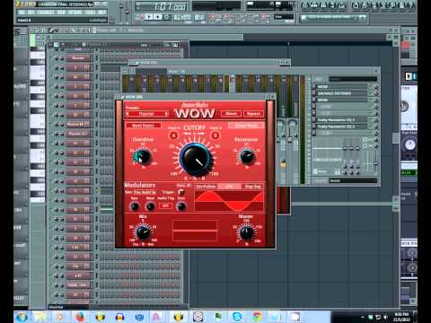This screenshot has height=323, width=431.
Task: Open Firefox from the taskbar
Action: pos(80,317)
